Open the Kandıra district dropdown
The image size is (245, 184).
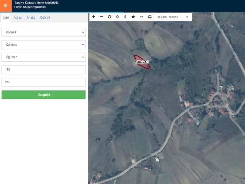(x=43, y=45)
